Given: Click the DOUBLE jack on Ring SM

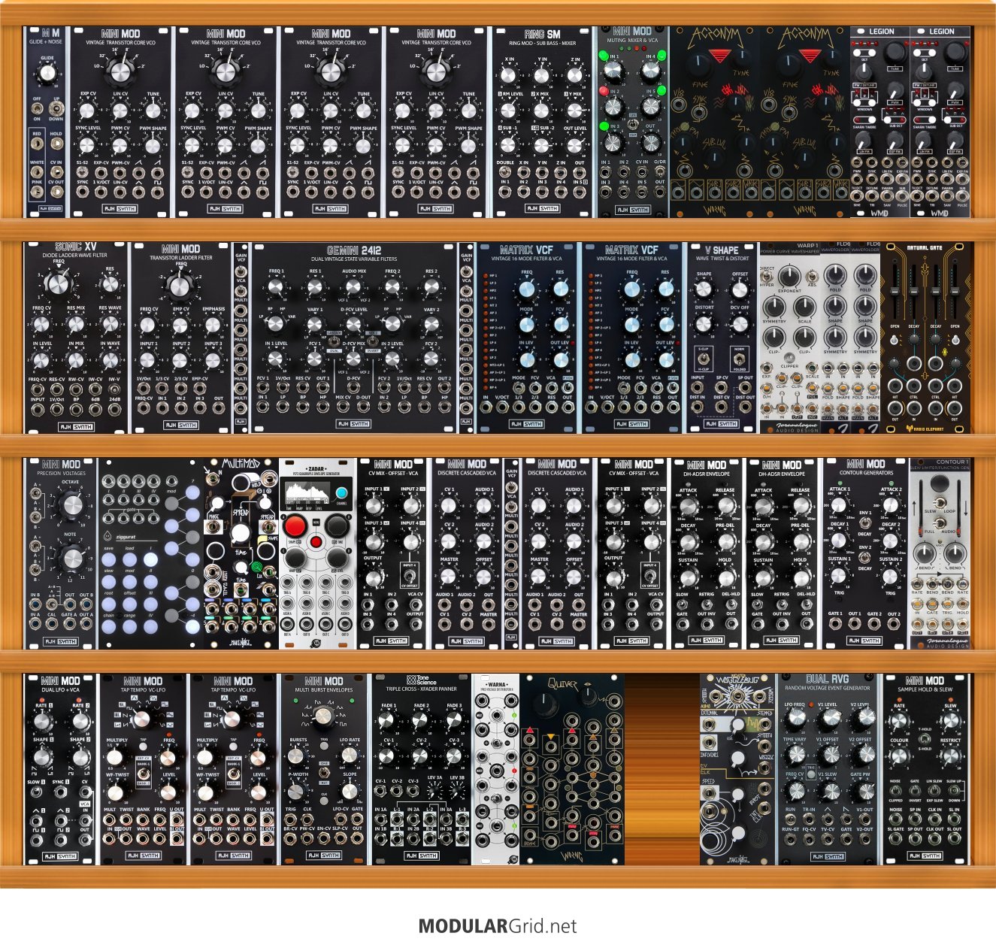Looking at the screenshot, I should pyautogui.click(x=505, y=172).
